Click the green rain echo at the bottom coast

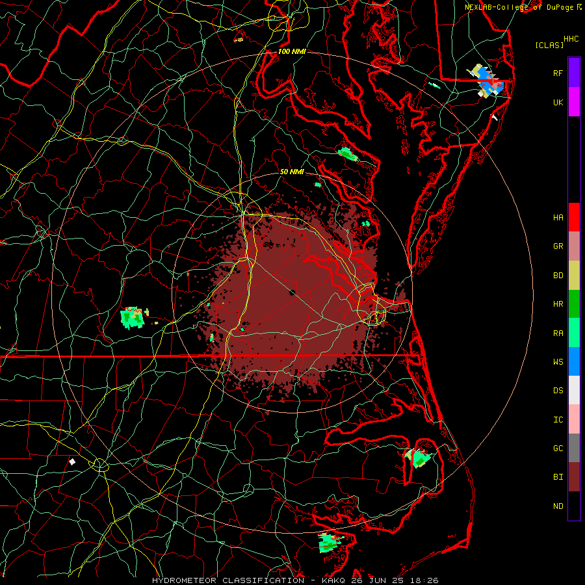pos(329,543)
